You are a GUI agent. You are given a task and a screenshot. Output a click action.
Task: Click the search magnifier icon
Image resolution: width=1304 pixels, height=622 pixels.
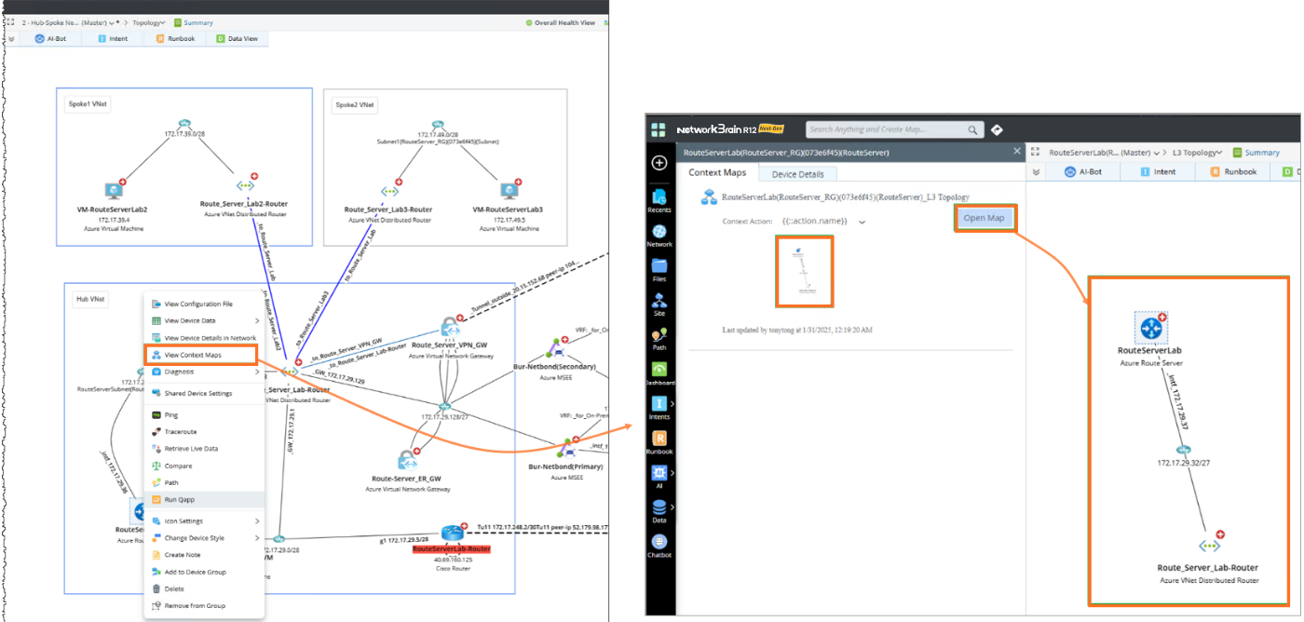973,130
